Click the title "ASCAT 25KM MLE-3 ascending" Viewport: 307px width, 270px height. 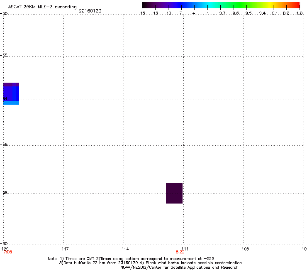point(42,7)
